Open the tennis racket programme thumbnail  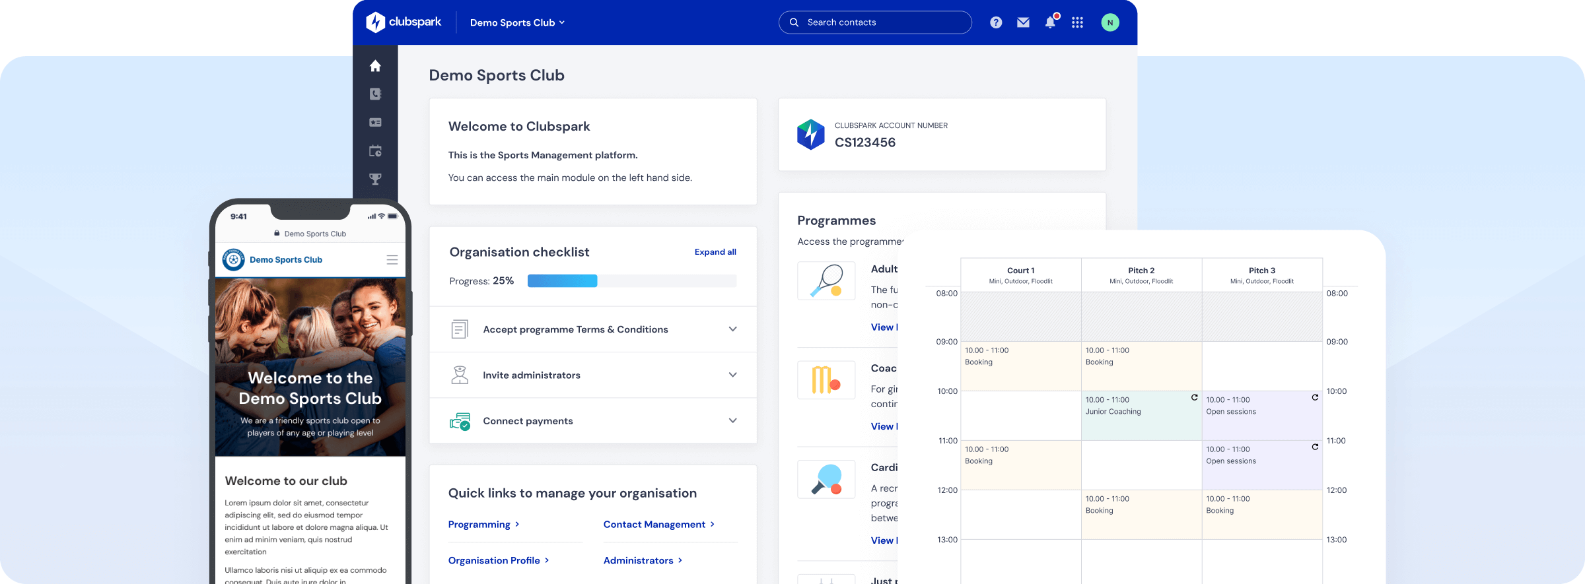click(826, 280)
